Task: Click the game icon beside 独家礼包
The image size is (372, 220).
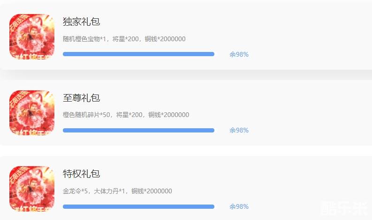Action: click(32, 37)
